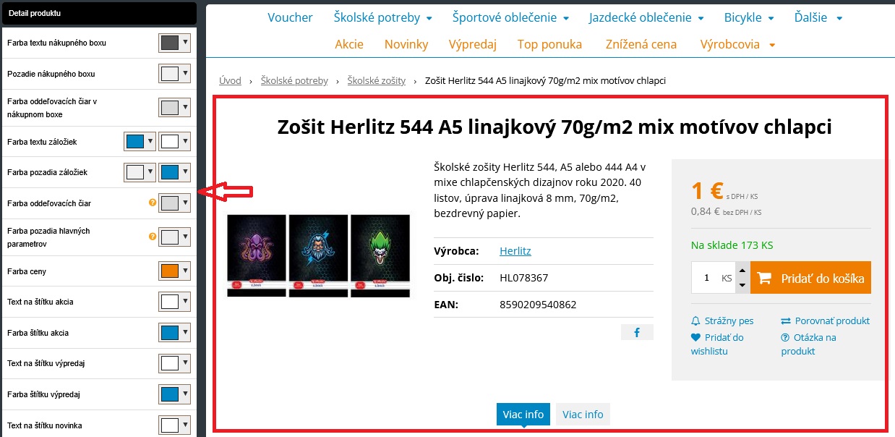
Task: Click Porovnať produkt to compare
Action: (832, 321)
